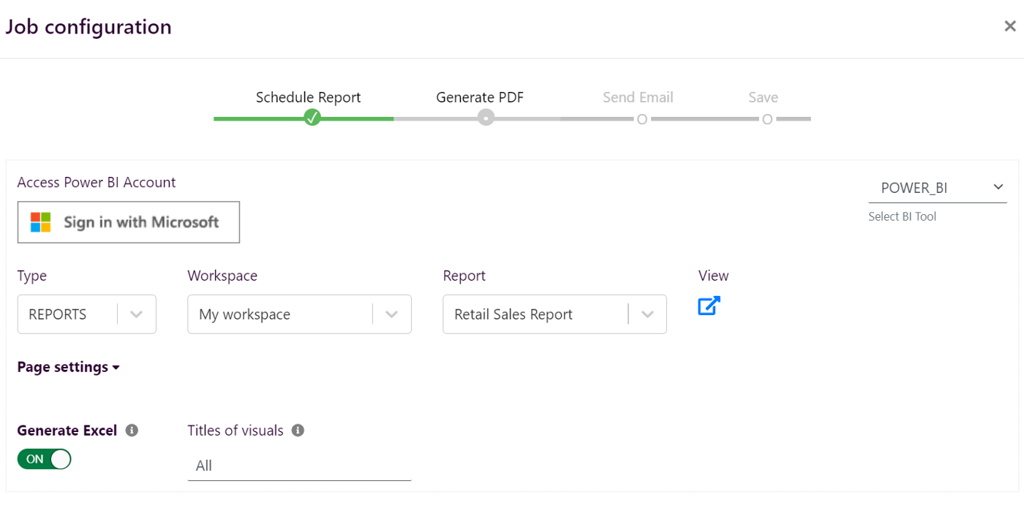Click the Send Email step circle marker
The image size is (1024, 508).
click(x=642, y=119)
